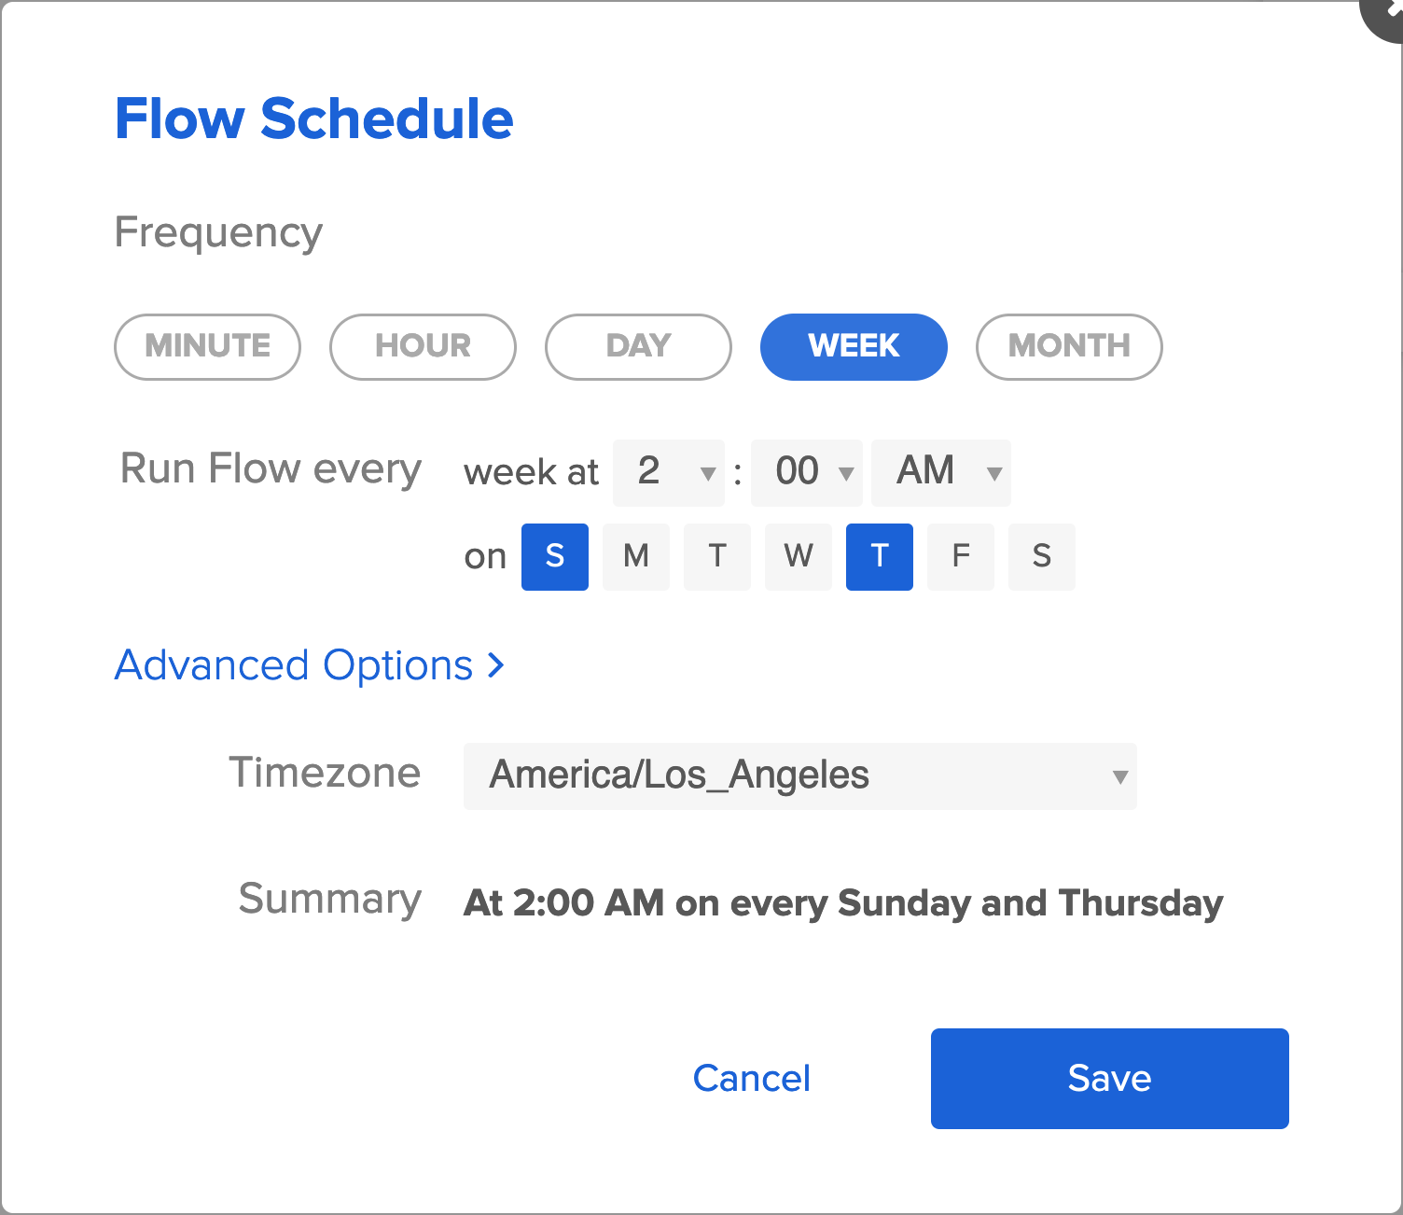Toggle Saturday on the schedule
Viewport: 1403px width, 1215px height.
point(1042,557)
